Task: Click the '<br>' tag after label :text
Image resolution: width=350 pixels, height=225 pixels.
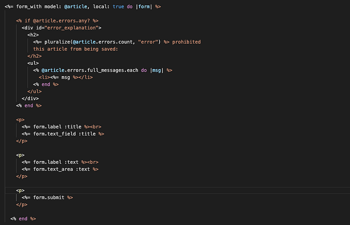Action: pyautogui.click(x=93, y=162)
